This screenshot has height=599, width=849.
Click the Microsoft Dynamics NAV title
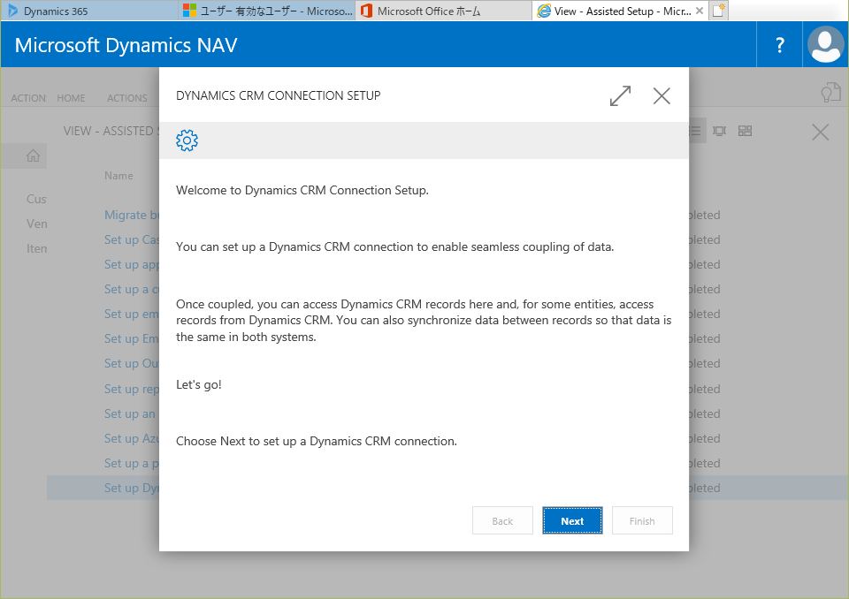[x=126, y=45]
